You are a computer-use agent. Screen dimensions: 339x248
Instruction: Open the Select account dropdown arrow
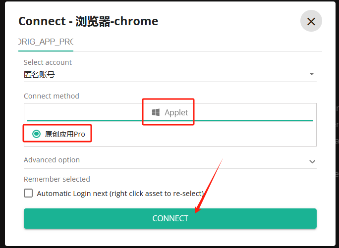point(312,74)
